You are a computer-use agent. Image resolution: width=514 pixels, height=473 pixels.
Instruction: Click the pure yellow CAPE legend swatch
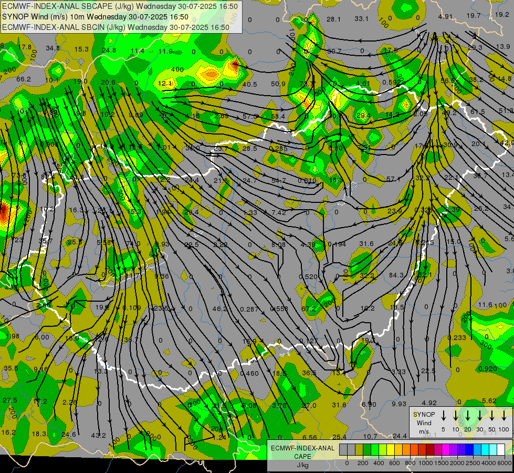pyautogui.click(x=391, y=450)
